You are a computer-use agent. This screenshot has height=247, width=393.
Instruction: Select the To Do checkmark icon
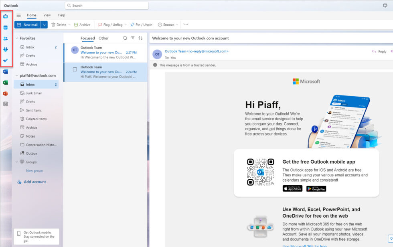pyautogui.click(x=5, y=60)
